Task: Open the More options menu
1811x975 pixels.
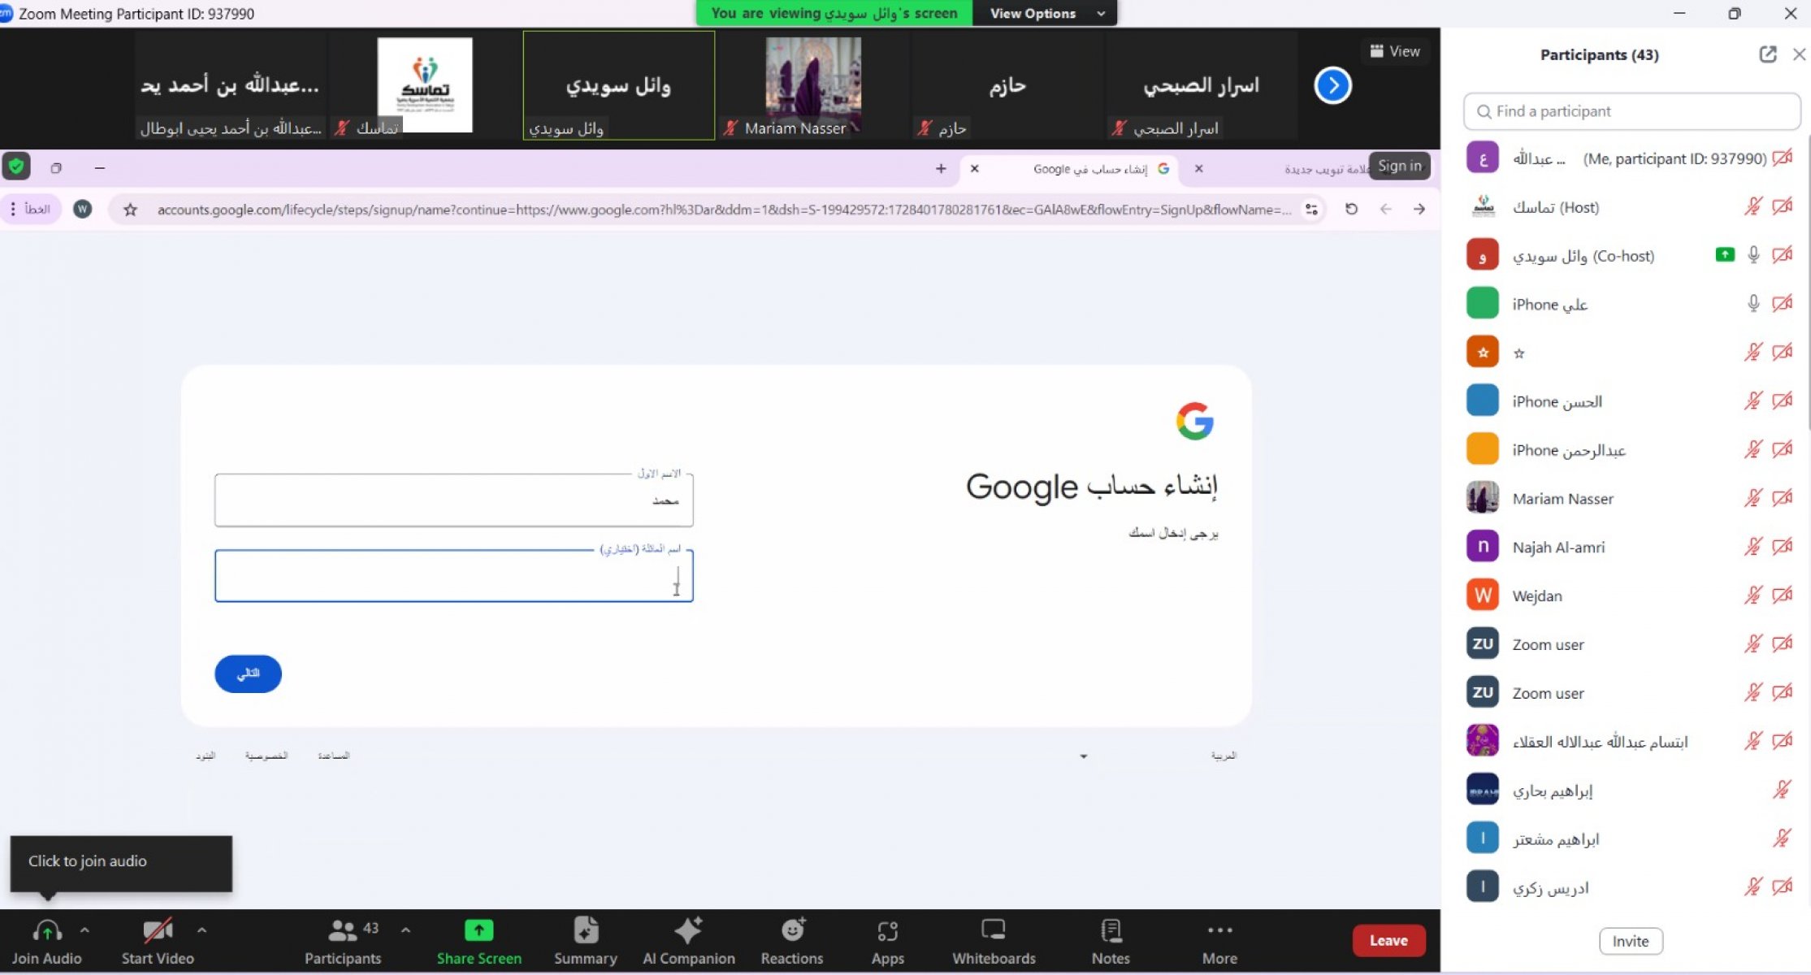Action: click(1220, 941)
